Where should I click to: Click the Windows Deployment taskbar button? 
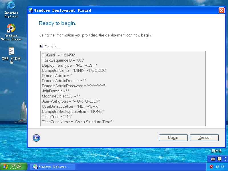point(53,167)
